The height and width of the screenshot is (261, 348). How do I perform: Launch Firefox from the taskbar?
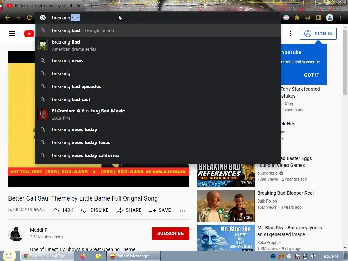[83, 256]
